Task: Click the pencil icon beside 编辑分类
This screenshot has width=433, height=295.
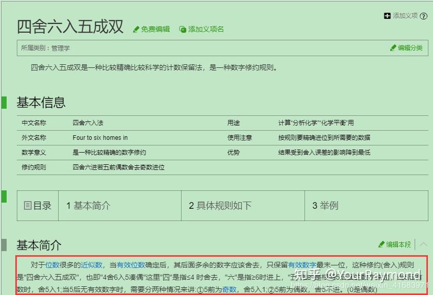Action: click(x=393, y=48)
